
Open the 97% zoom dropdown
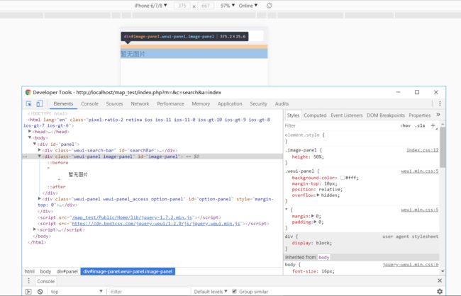228,6
